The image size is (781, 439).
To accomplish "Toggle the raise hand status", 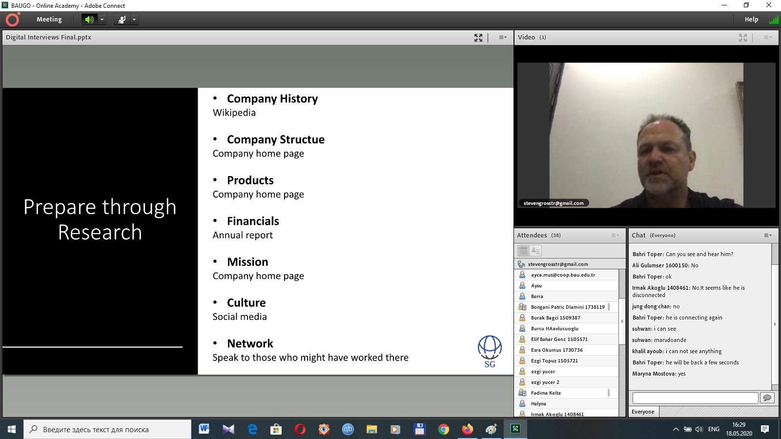I will coord(122,20).
